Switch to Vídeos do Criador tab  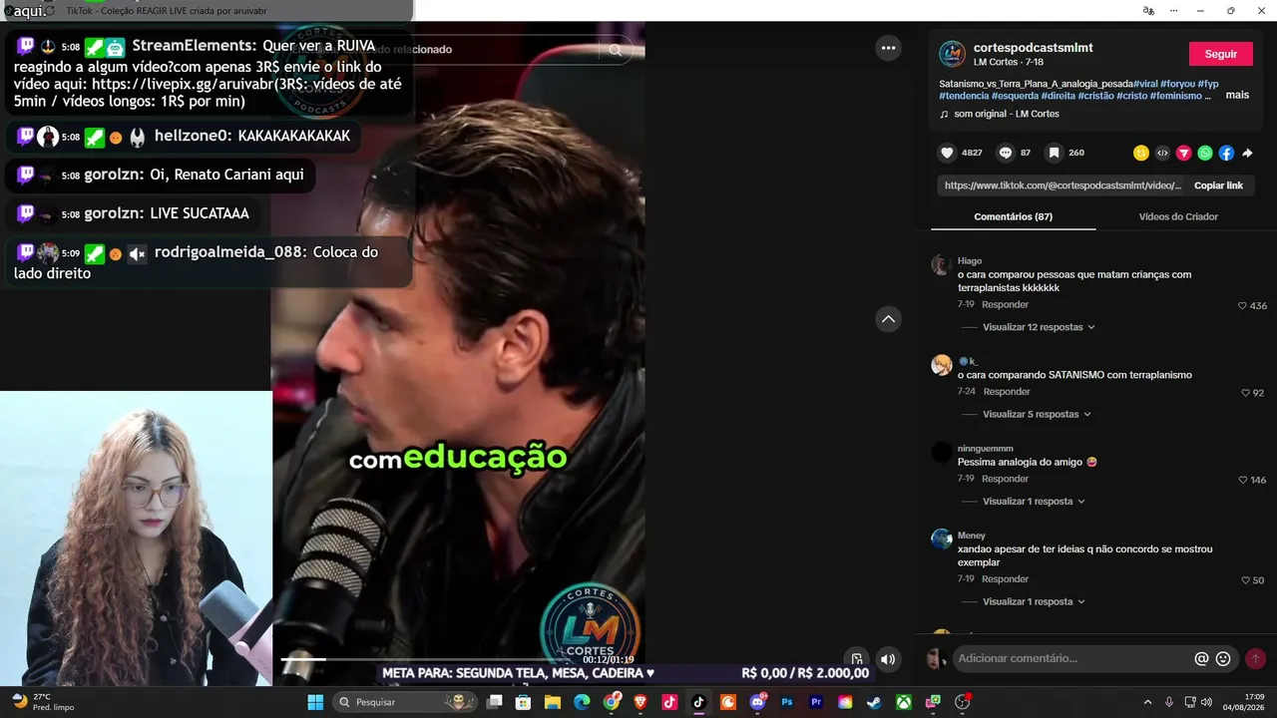tap(1178, 216)
